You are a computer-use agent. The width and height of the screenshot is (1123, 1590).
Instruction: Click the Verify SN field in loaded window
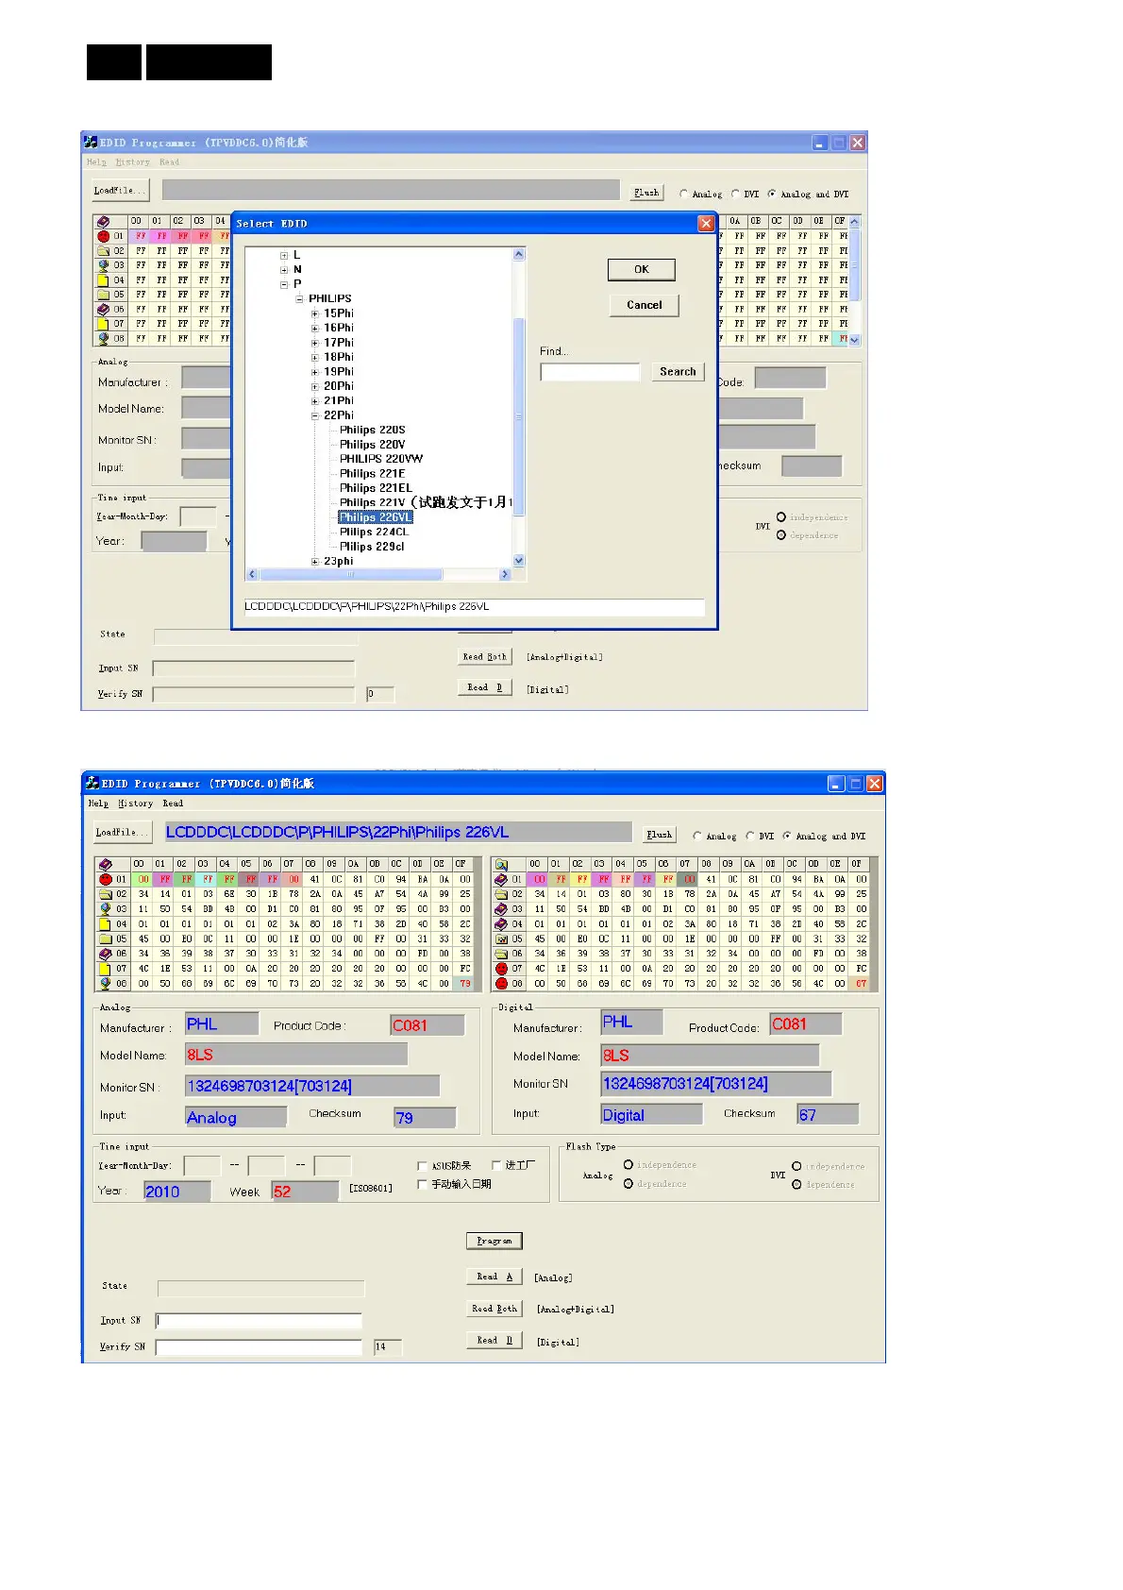point(259,1347)
